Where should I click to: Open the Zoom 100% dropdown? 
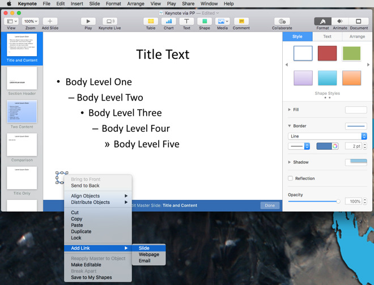(30, 21)
